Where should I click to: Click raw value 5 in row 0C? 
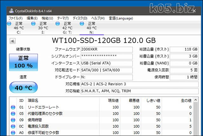[190, 126]
